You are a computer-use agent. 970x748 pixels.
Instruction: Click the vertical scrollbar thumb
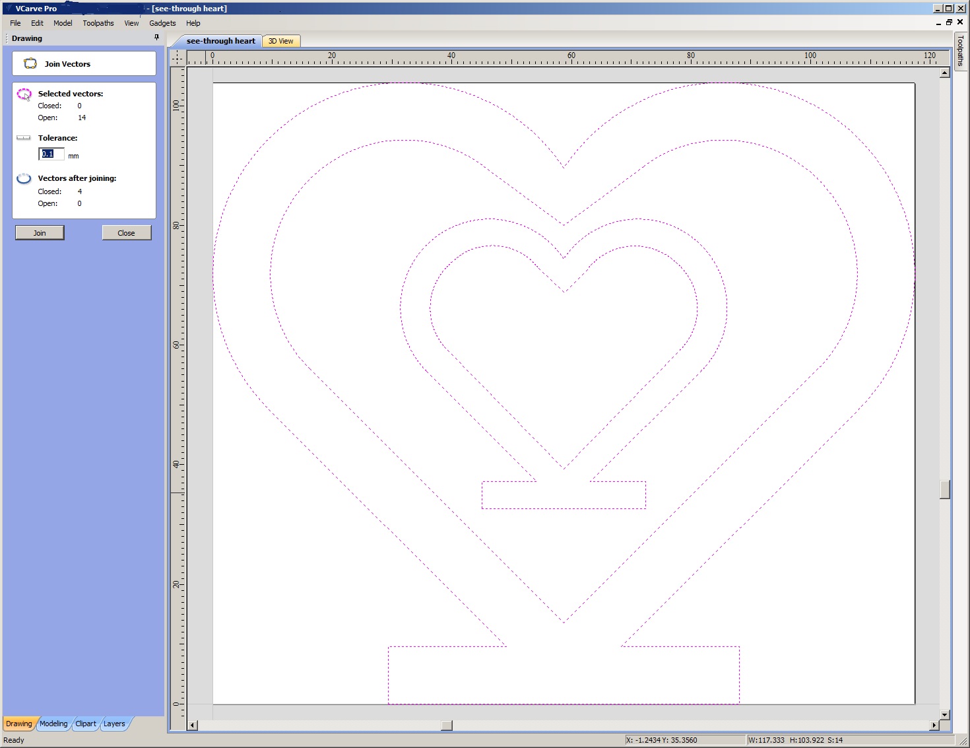[x=945, y=489]
